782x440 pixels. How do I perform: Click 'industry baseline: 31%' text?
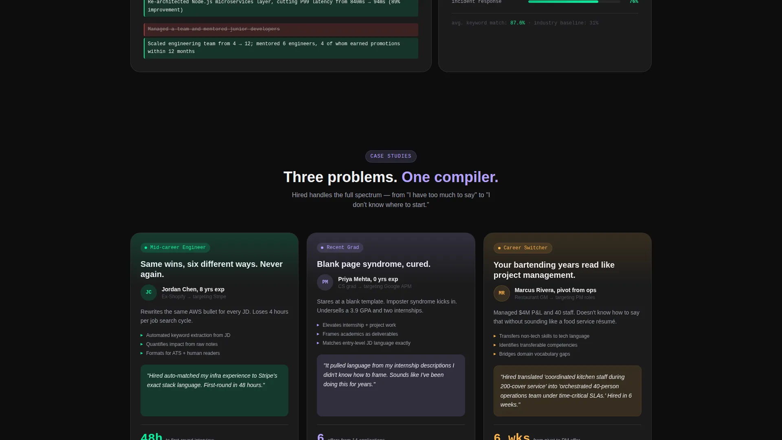(566, 23)
